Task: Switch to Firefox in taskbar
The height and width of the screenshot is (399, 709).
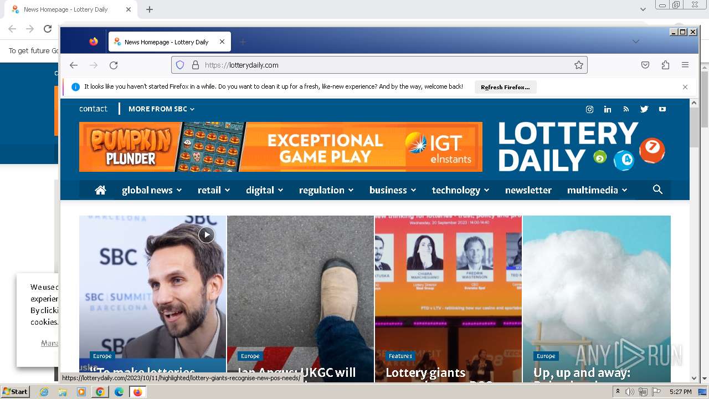Action: [137, 392]
